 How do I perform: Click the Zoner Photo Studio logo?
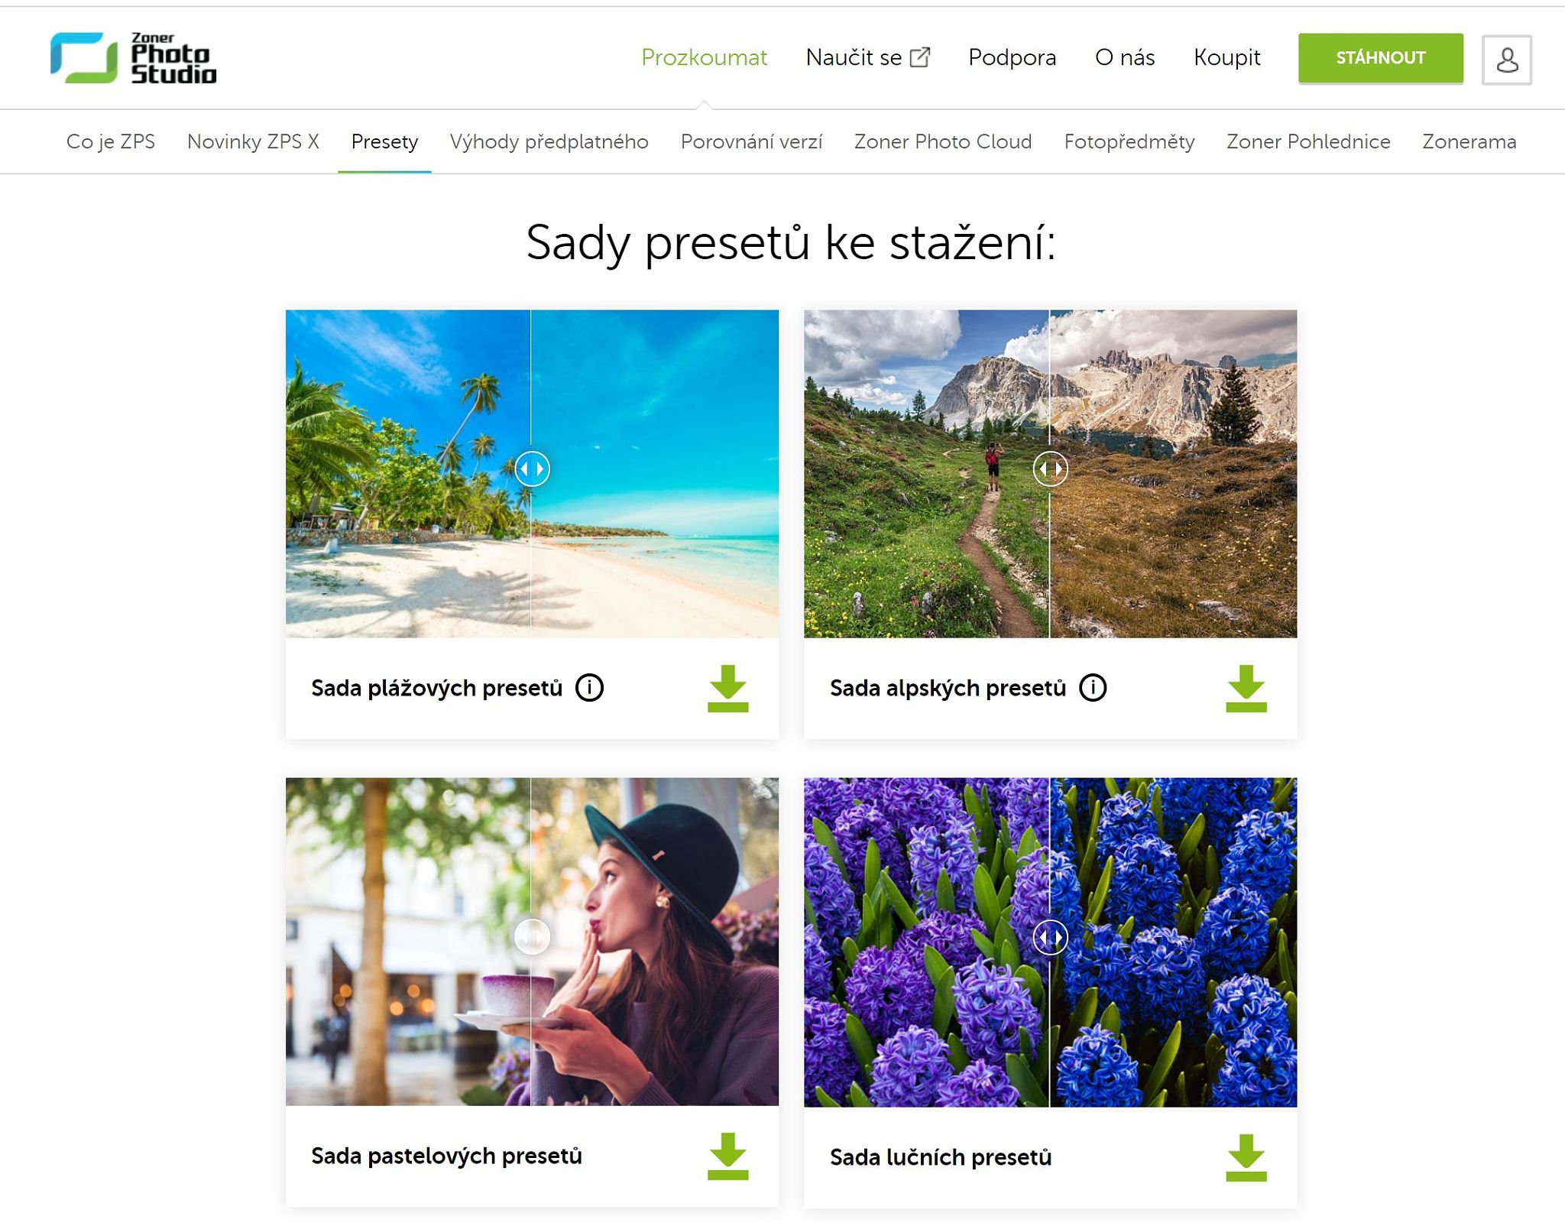(134, 58)
